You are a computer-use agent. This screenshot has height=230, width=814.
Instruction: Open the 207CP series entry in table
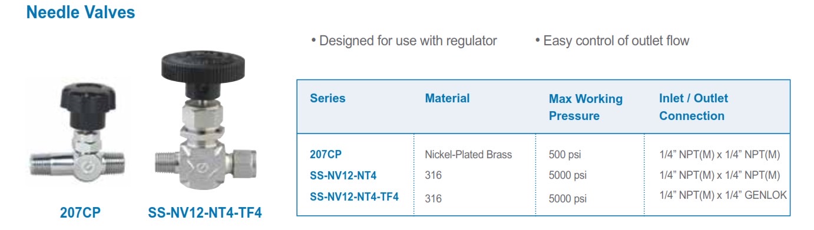point(326,154)
